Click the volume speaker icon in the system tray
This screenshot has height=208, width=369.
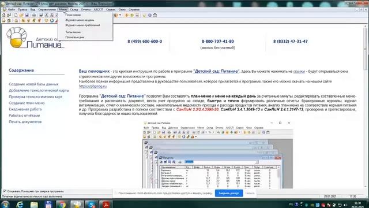(x=345, y=205)
